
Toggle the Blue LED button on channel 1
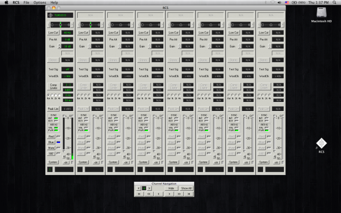tap(52, 142)
